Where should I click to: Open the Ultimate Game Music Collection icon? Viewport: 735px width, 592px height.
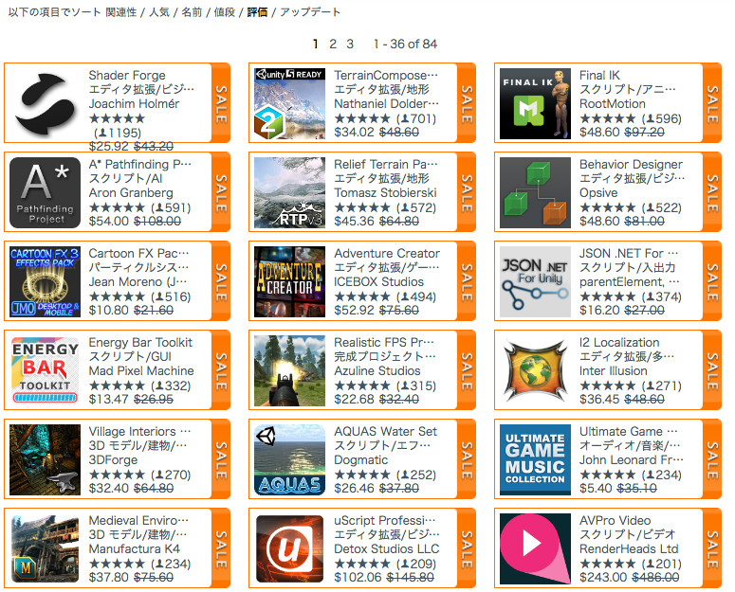[535, 459]
